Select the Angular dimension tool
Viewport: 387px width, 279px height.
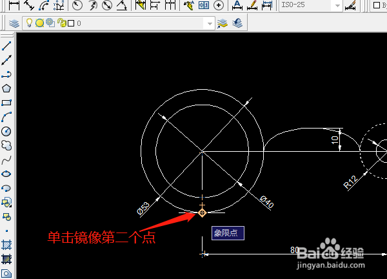tap(122, 5)
